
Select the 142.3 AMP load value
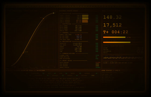[x=78, y=31]
